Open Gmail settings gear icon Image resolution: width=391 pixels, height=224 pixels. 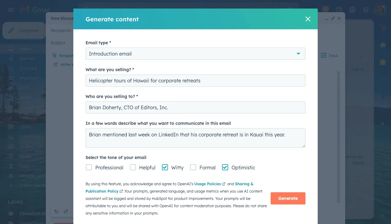352,9
